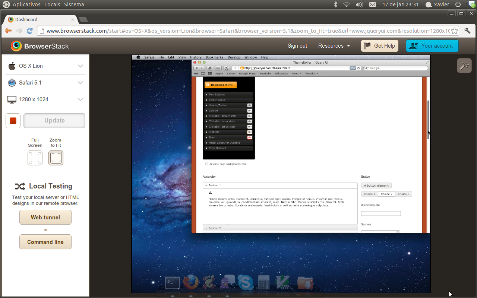Reload the Chrome page
The width and height of the screenshot is (477, 298).
click(30, 31)
